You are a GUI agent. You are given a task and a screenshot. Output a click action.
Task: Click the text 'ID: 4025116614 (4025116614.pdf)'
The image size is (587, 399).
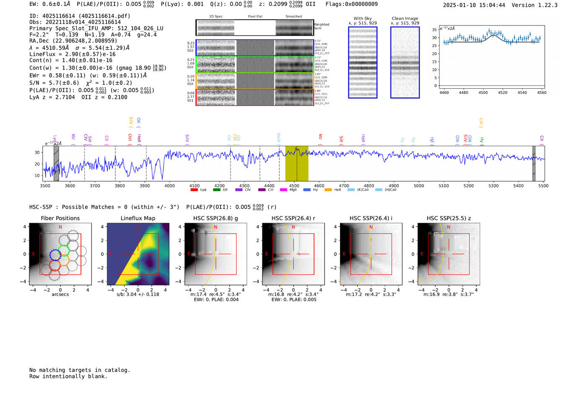click(x=80, y=16)
